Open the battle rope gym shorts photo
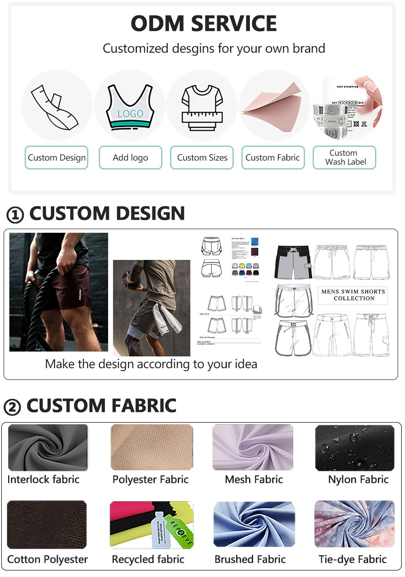405x577 pixels. coord(59,292)
